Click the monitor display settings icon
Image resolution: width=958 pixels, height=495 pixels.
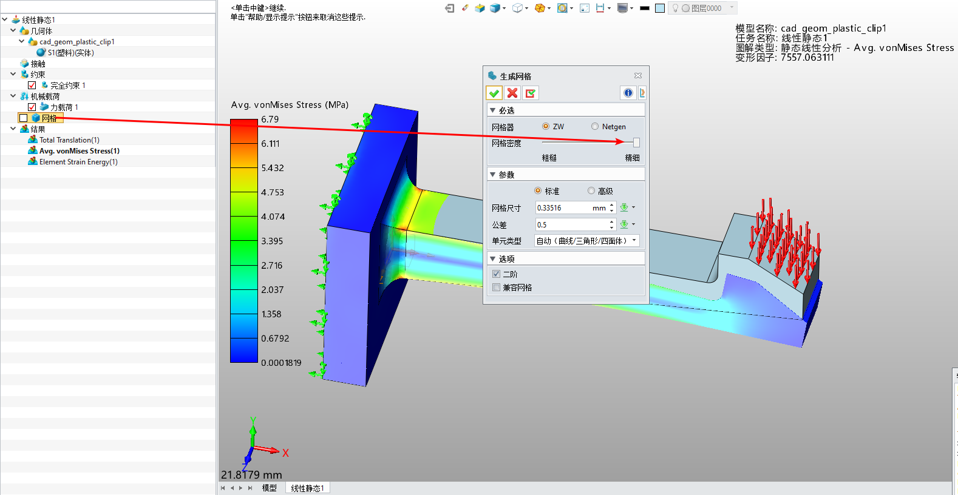(622, 8)
